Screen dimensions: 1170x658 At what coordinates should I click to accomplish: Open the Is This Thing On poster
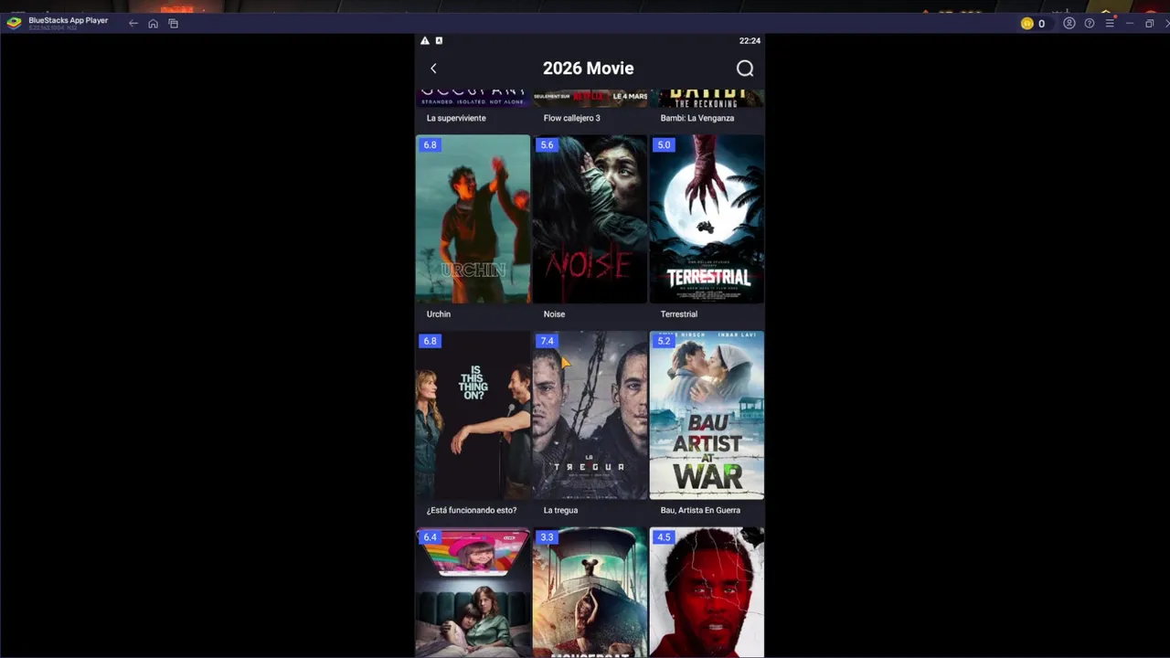click(473, 415)
